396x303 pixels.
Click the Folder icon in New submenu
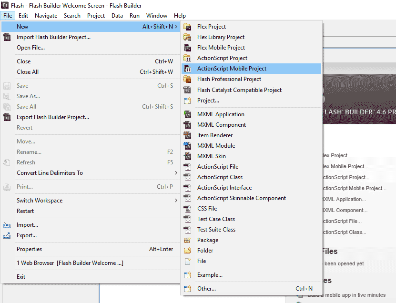187,251
